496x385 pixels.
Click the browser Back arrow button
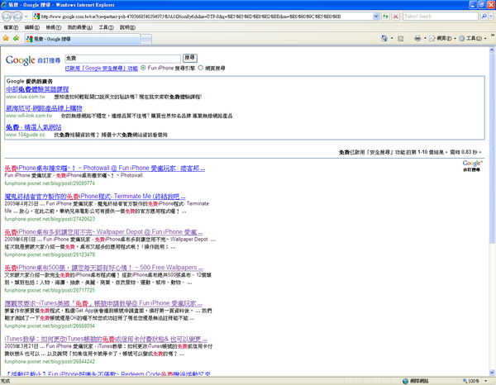click(7, 17)
